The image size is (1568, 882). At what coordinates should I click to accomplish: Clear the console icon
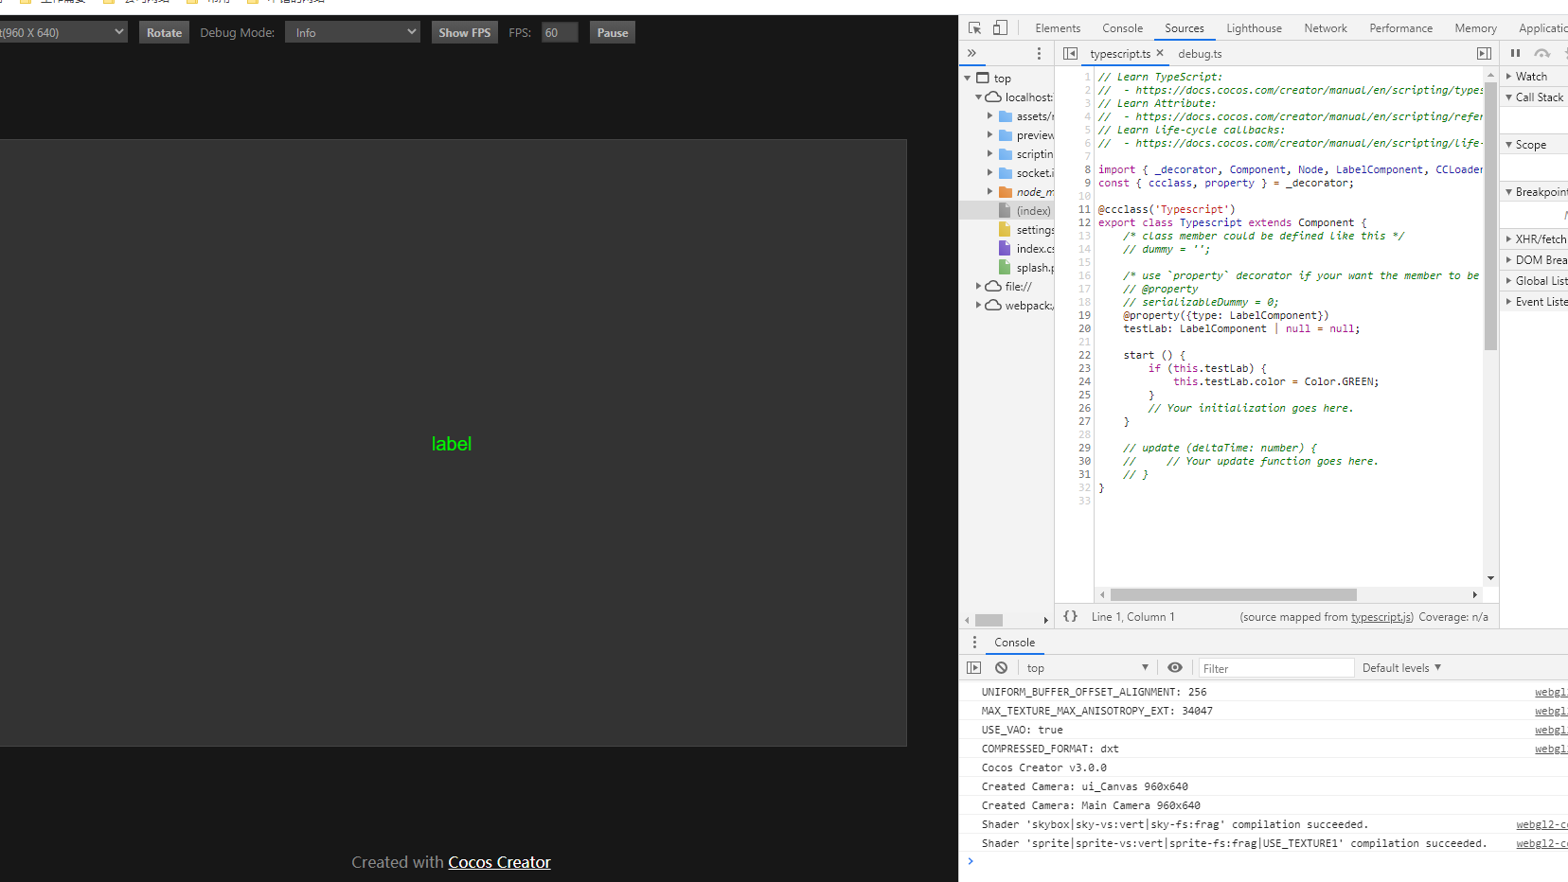(1001, 667)
